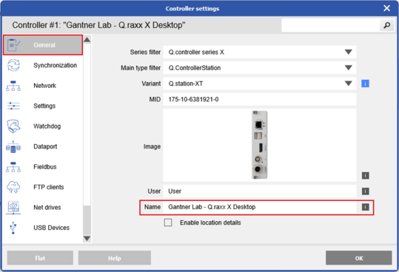Click the Dataport database icon

click(13, 147)
